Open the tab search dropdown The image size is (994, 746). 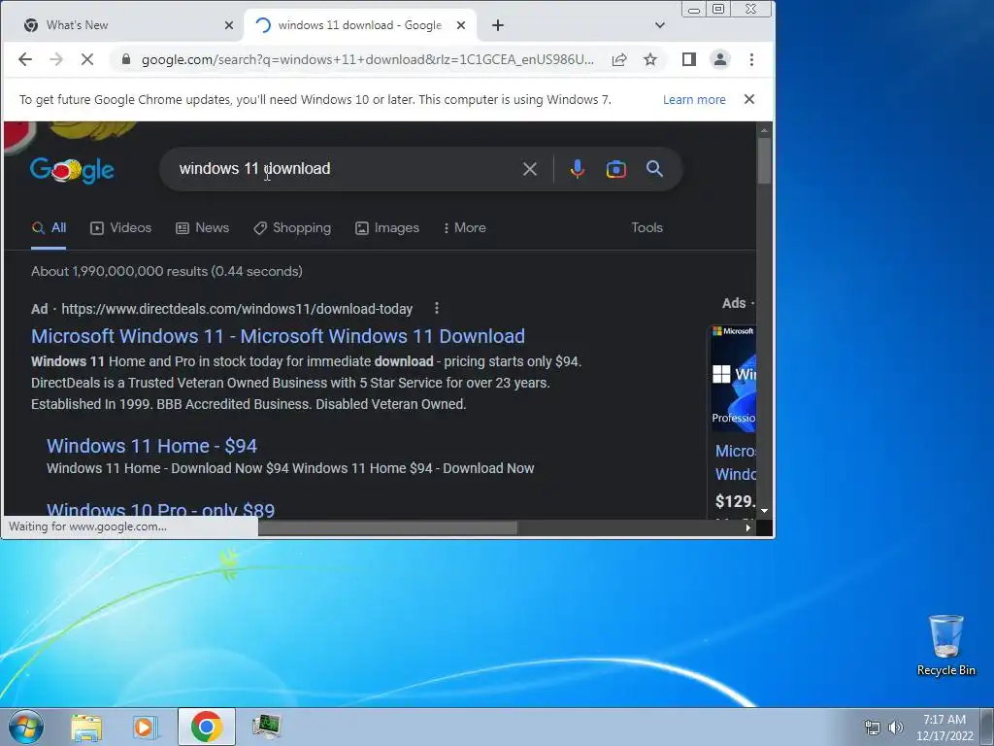[660, 25]
